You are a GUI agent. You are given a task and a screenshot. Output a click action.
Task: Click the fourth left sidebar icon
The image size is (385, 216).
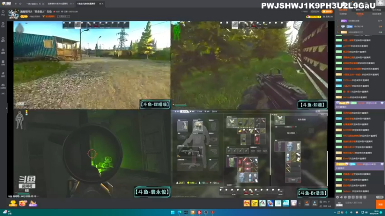tap(3, 51)
